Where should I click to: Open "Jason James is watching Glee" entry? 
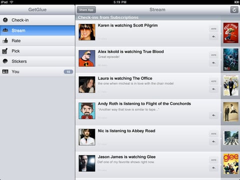coord(126,157)
